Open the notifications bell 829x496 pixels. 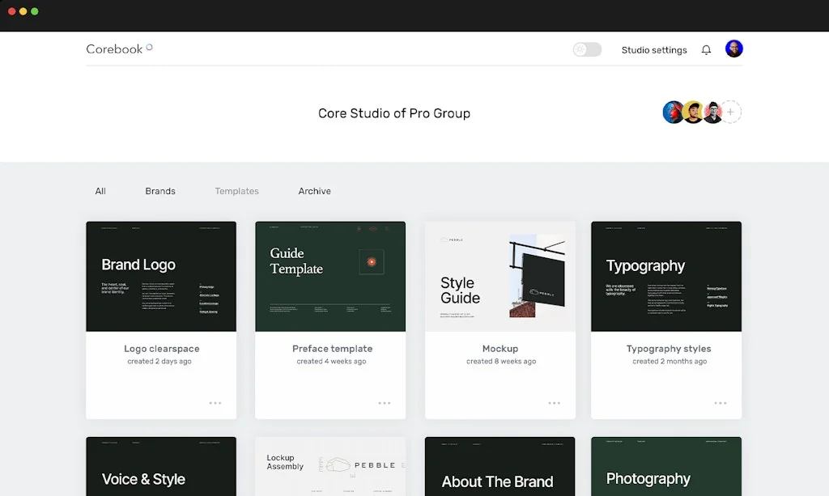point(706,49)
